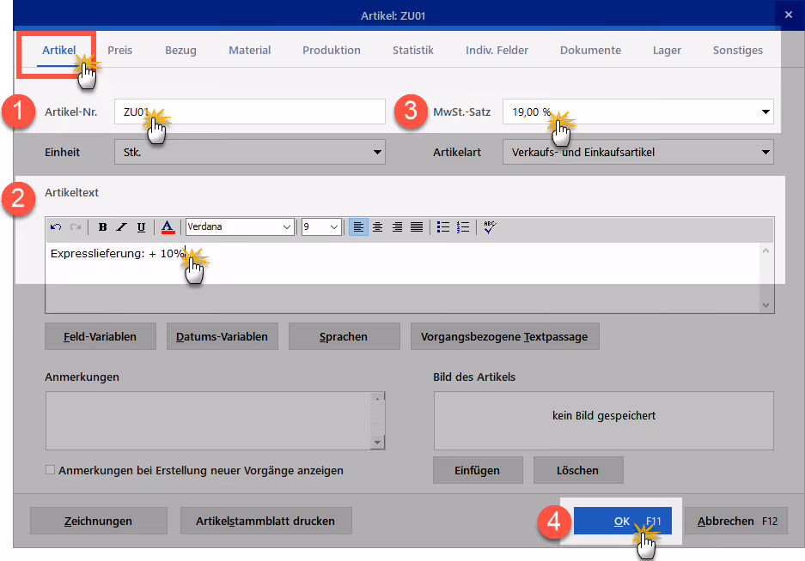Run the spell check (ABC) tool

490,226
